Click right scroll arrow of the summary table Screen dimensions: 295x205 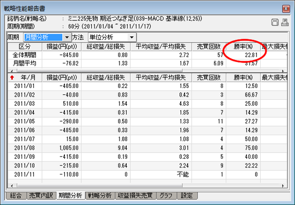pyautogui.click(x=283, y=71)
